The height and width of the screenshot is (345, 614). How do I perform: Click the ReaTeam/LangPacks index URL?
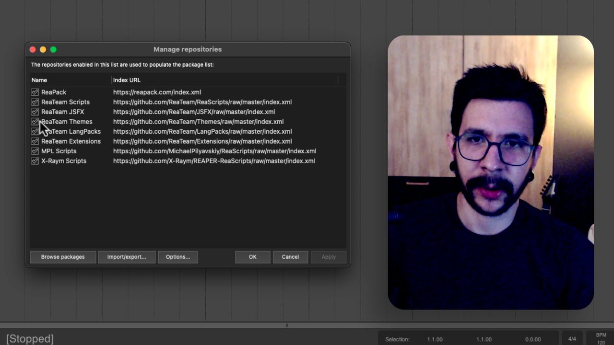click(202, 131)
